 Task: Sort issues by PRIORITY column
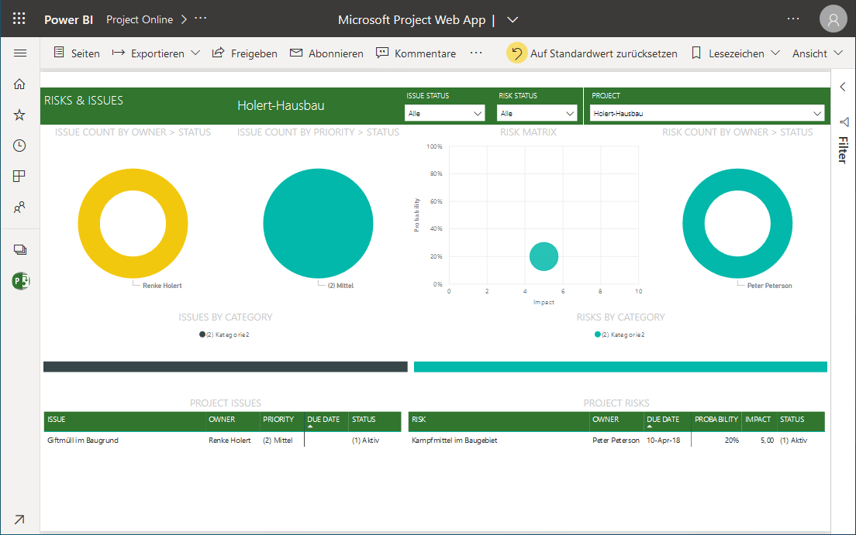click(x=278, y=420)
